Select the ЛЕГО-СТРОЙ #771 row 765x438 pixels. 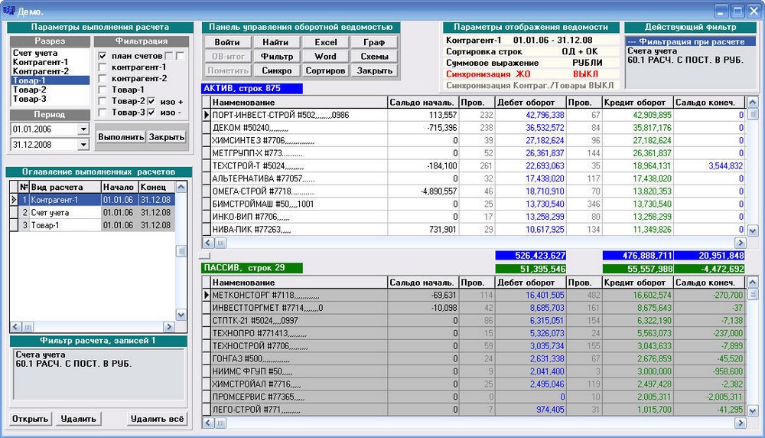[x=474, y=410]
